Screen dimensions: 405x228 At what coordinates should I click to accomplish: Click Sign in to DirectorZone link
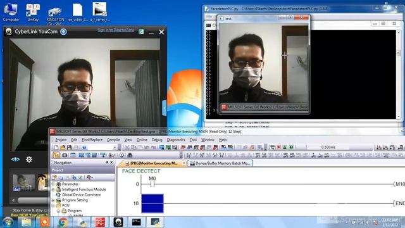pyautogui.click(x=116, y=30)
